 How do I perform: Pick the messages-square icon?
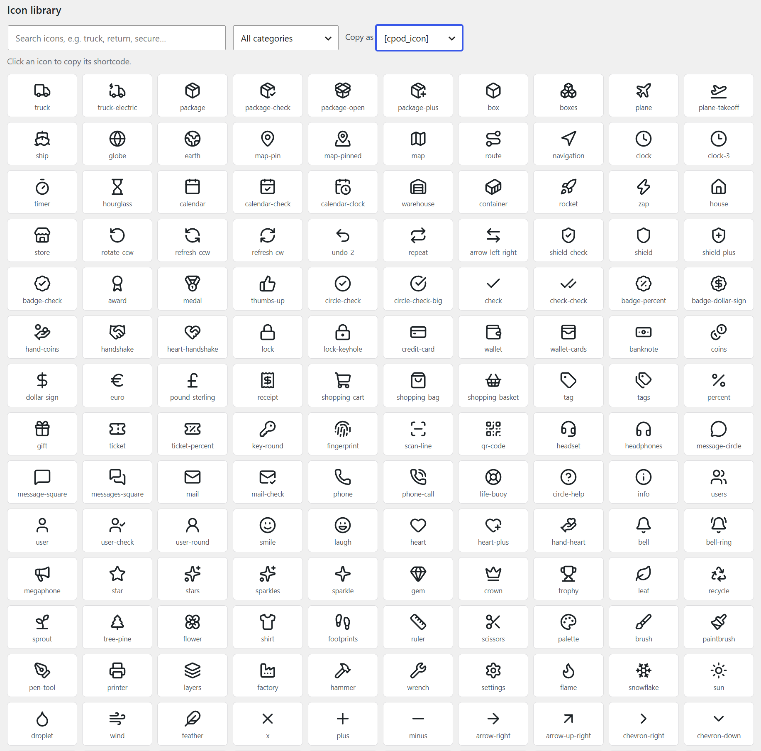pos(117,482)
